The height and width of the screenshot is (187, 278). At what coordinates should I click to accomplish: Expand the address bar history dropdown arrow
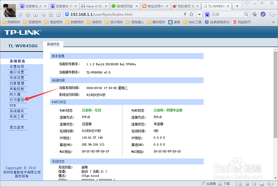(x=199, y=15)
